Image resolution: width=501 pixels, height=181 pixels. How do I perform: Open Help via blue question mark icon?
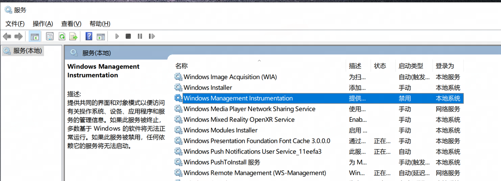[89, 36]
